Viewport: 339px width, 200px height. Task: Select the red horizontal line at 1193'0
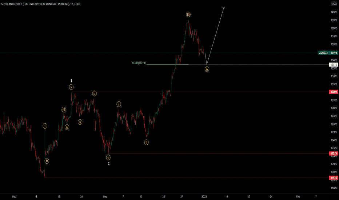pos(187,178)
